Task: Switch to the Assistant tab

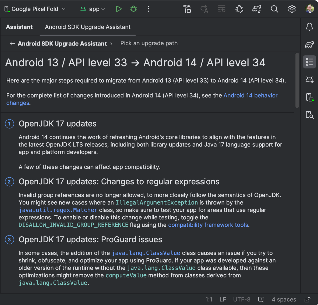Action: point(19,27)
